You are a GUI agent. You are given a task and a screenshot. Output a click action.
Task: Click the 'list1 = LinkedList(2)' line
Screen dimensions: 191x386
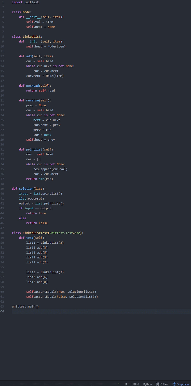click(x=45, y=243)
